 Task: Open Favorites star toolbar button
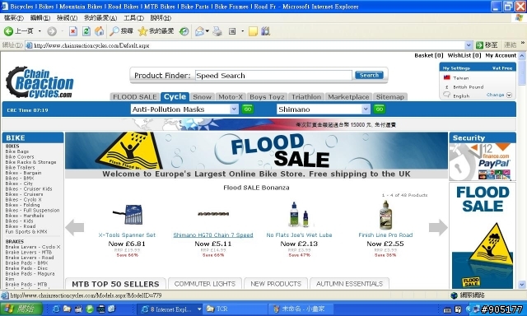(x=156, y=31)
